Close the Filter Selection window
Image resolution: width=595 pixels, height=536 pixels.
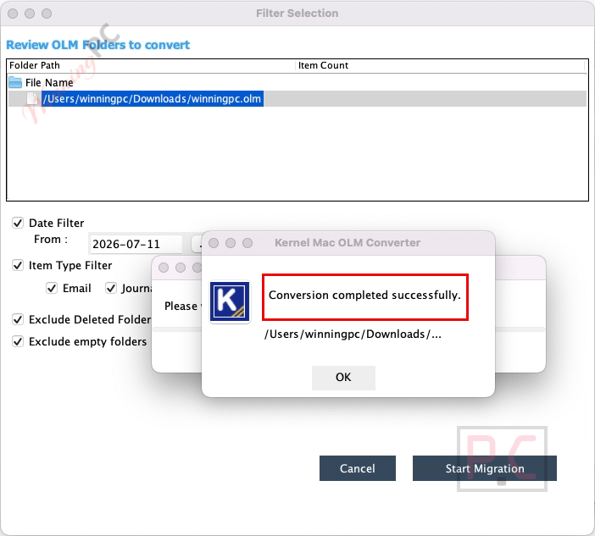click(13, 14)
